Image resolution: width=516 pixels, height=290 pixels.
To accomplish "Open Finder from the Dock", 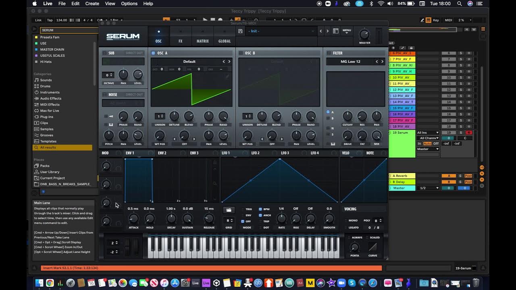I will 39,283.
